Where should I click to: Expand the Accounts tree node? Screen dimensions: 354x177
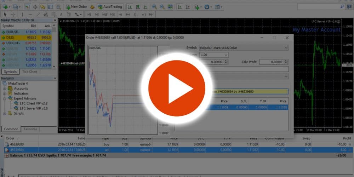coord(5,88)
